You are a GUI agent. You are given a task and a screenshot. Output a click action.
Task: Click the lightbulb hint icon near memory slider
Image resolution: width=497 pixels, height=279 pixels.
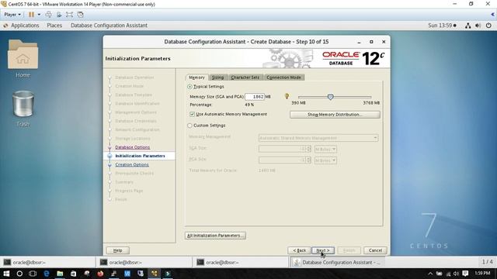[287, 96]
